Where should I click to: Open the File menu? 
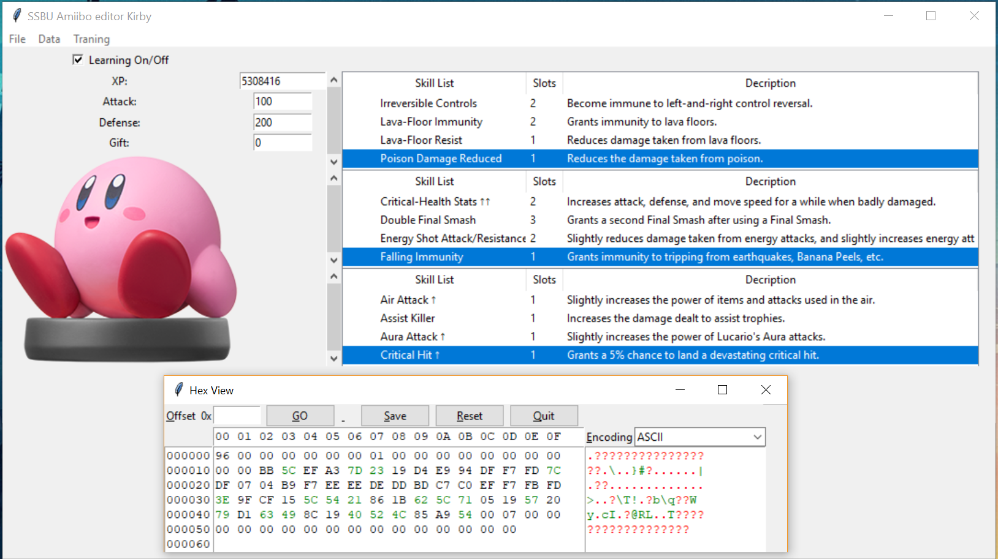click(x=17, y=39)
